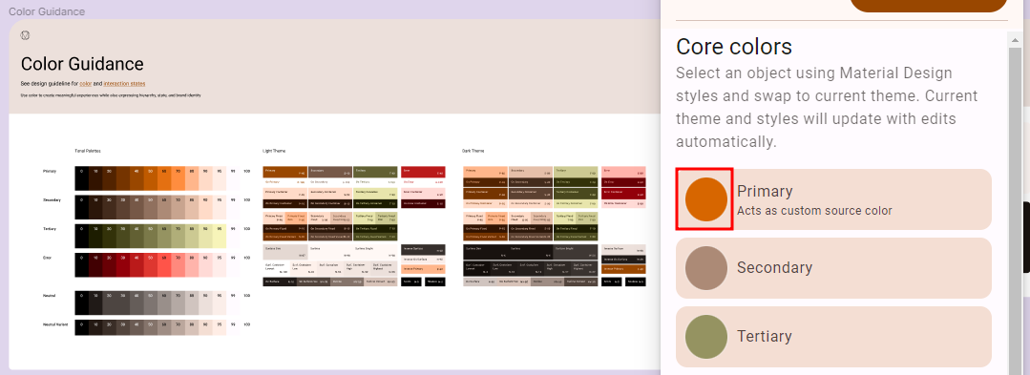The height and width of the screenshot is (375, 1030).
Task: Click the "Core colors" heading
Action: click(734, 48)
